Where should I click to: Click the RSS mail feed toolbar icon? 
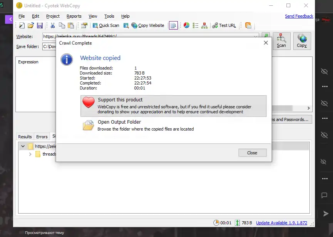point(248,25)
